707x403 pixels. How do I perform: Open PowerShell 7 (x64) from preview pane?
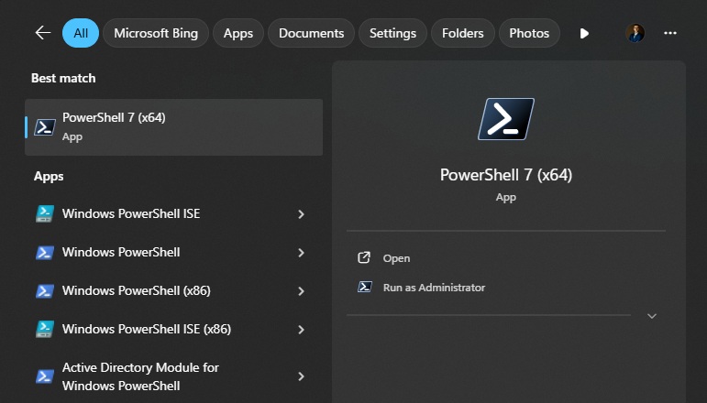(396, 258)
